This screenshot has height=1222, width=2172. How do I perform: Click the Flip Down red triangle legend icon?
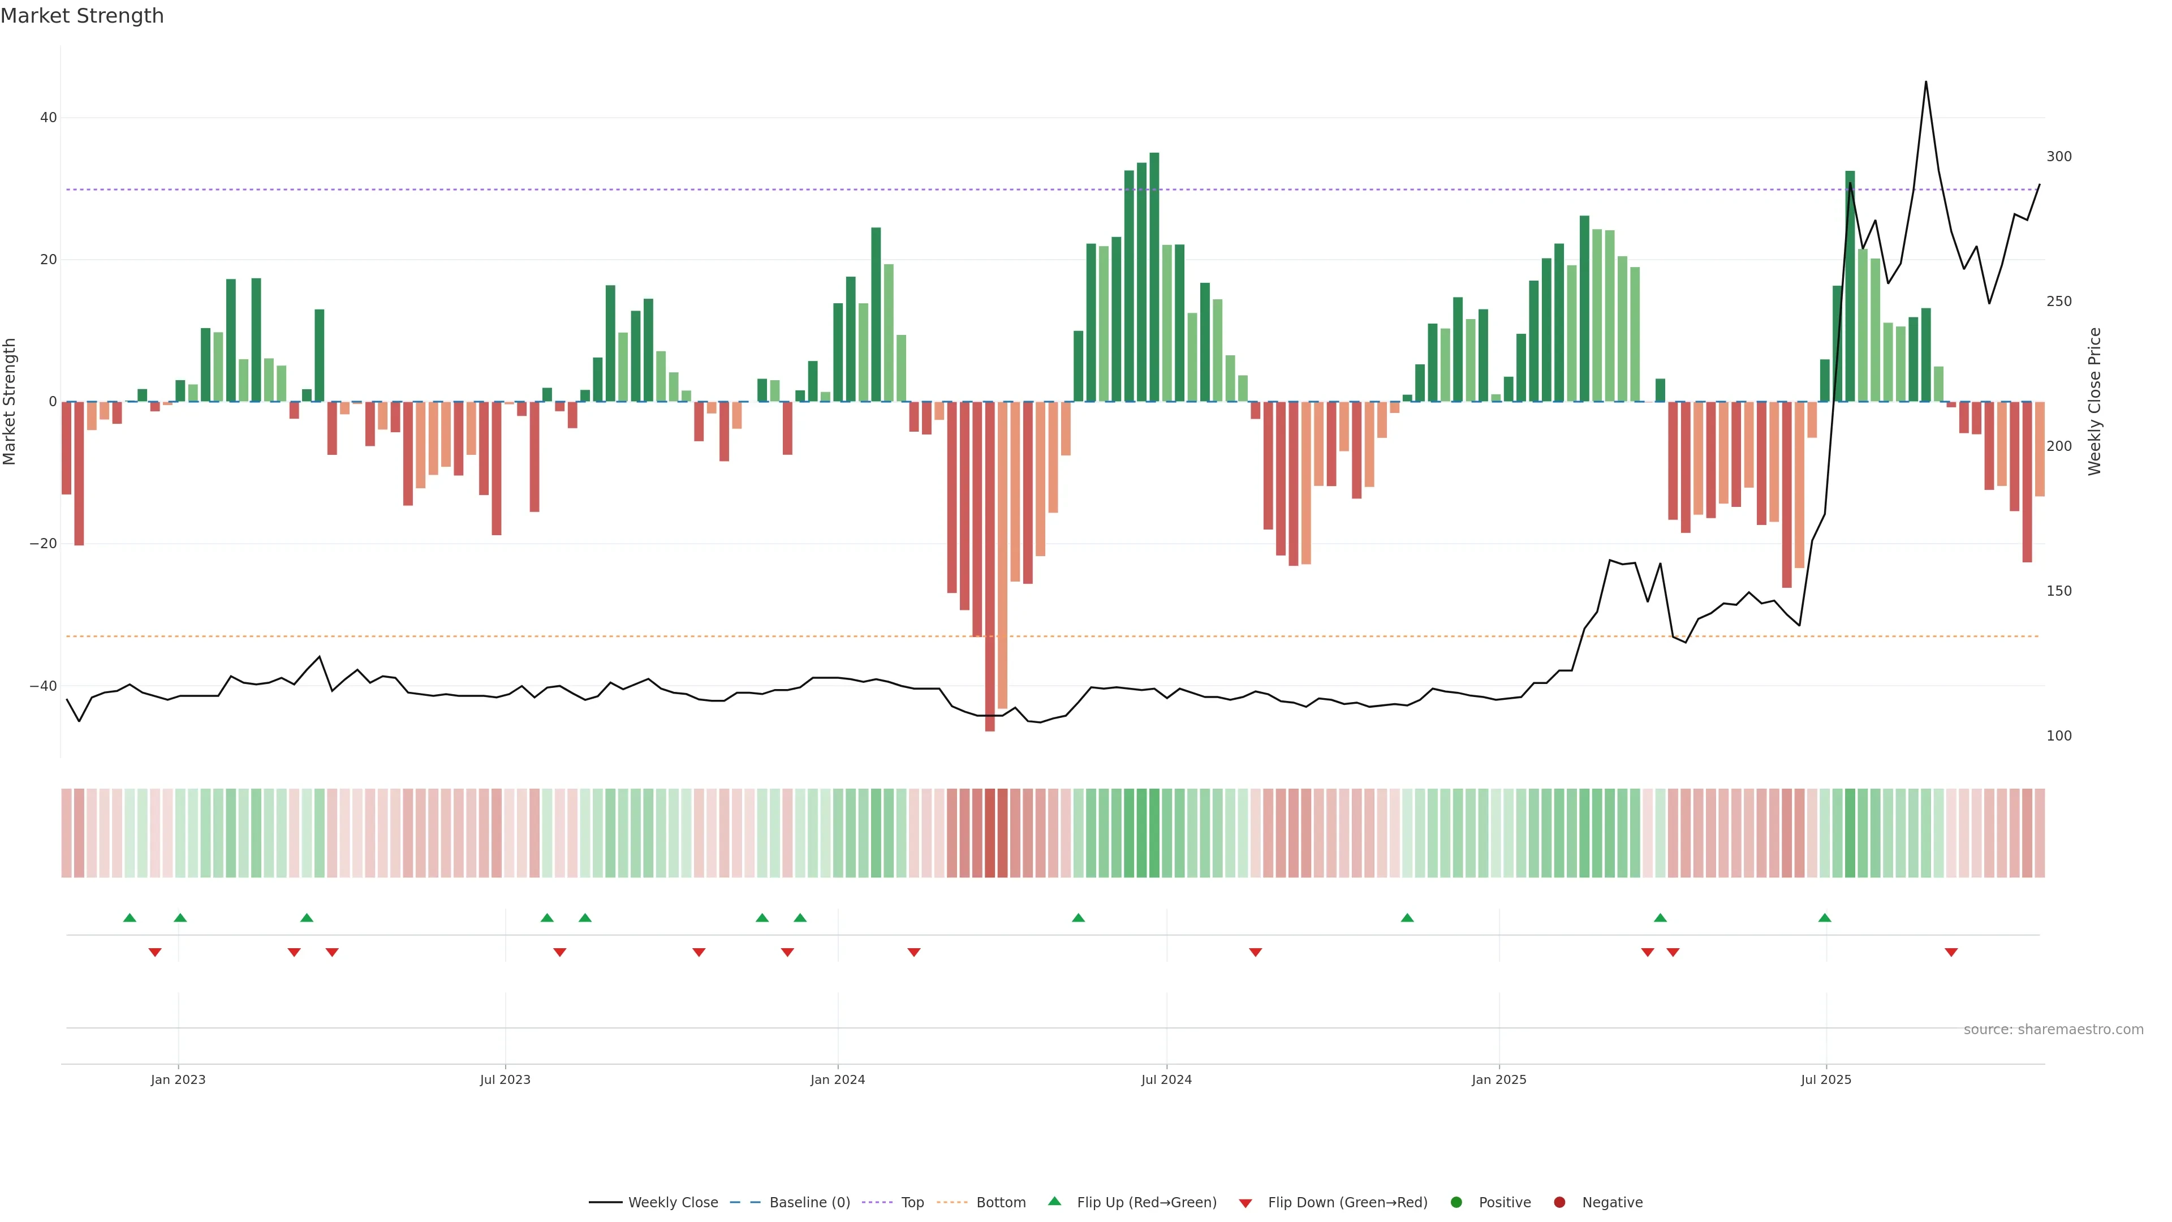click(x=1246, y=1203)
